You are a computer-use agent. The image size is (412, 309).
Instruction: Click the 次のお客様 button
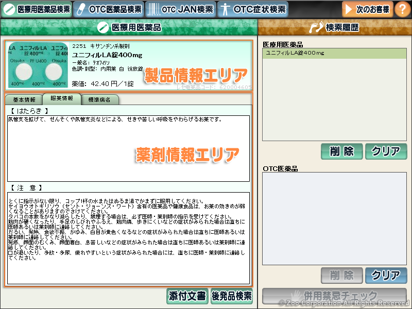pyautogui.click(x=367, y=9)
